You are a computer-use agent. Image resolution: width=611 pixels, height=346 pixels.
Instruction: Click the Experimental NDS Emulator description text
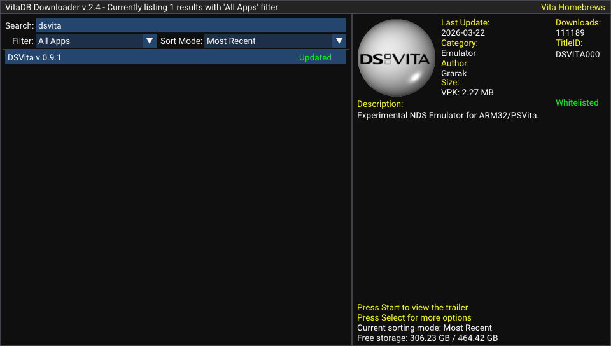tap(447, 116)
